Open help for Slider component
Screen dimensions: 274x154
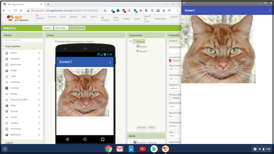39,105
